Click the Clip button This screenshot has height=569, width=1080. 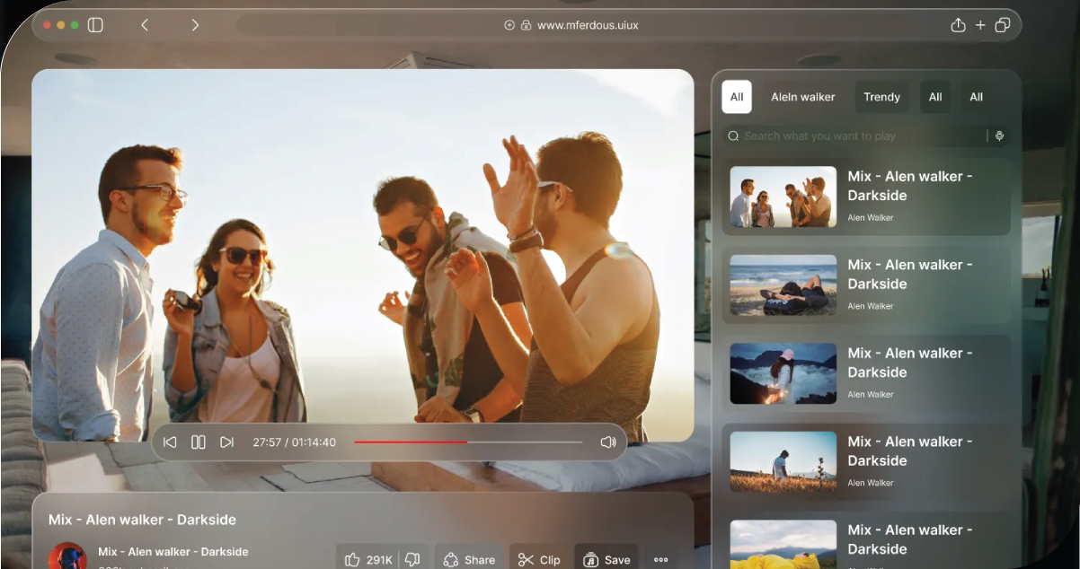tap(539, 559)
